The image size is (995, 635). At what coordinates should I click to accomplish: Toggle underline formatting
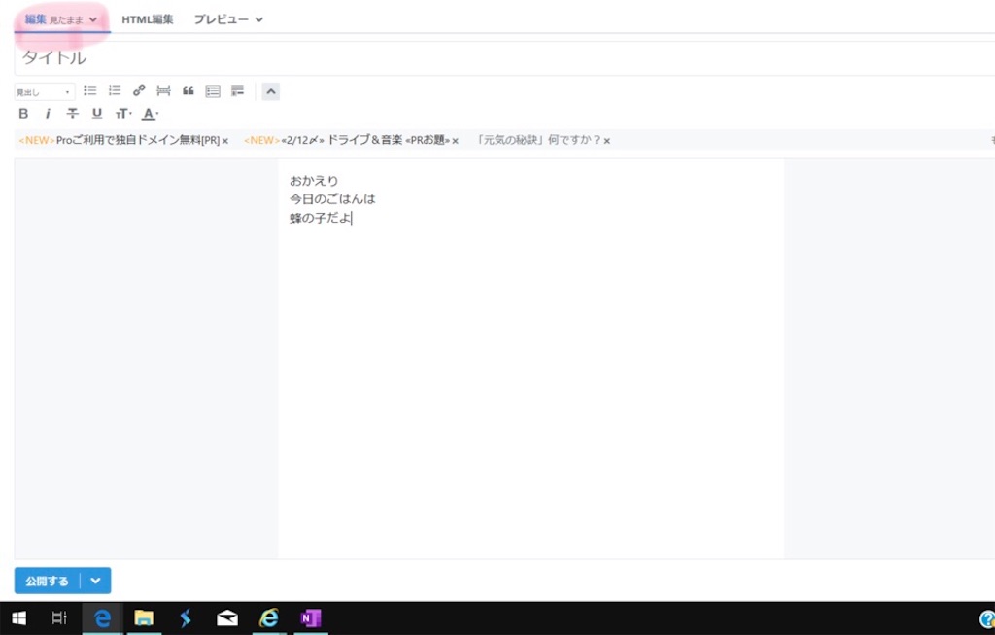tap(96, 114)
